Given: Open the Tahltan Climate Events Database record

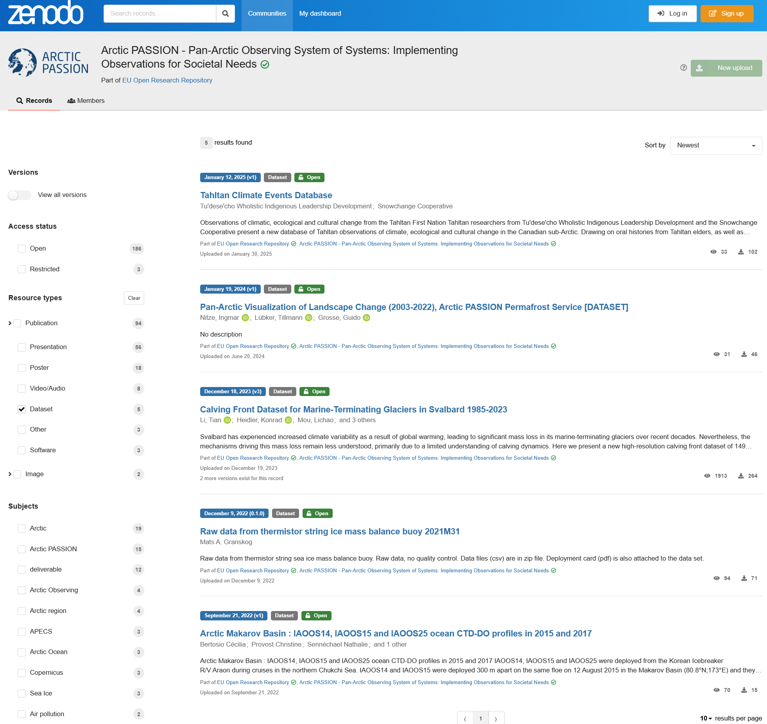Looking at the screenshot, I should pos(266,195).
